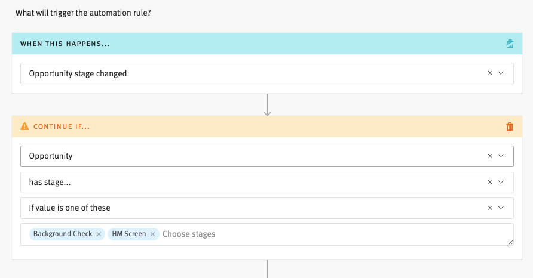Viewport: 533px width, 278px height.
Task: Select the 'Background Check' tag label
Action: click(x=63, y=234)
